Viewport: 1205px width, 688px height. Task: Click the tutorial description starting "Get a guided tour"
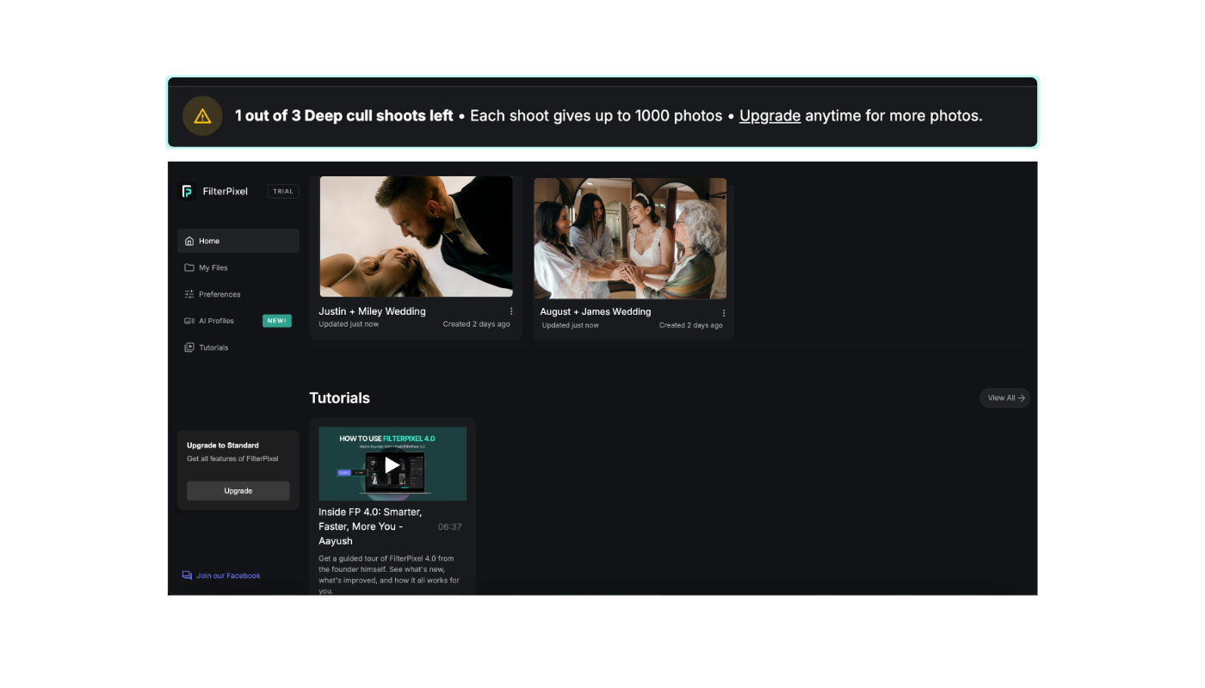click(x=389, y=574)
